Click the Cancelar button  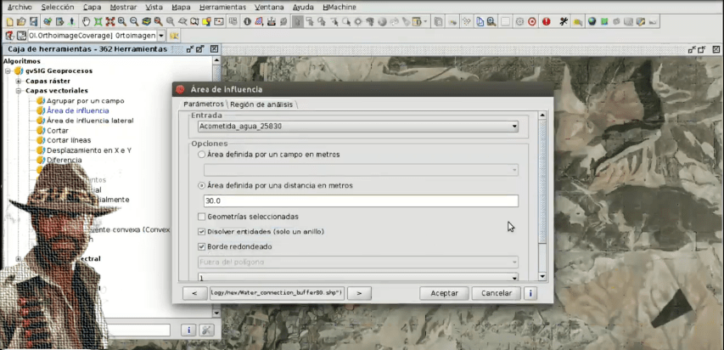click(497, 293)
